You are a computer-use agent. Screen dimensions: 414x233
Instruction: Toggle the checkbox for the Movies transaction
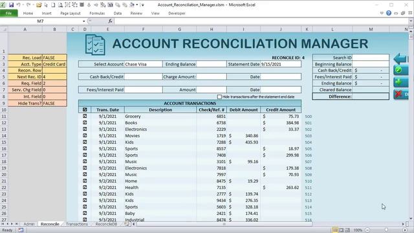(85, 135)
